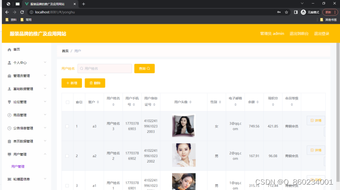Sort by 余额 column arrows
Screen dimensions: 340x190
point(258,102)
